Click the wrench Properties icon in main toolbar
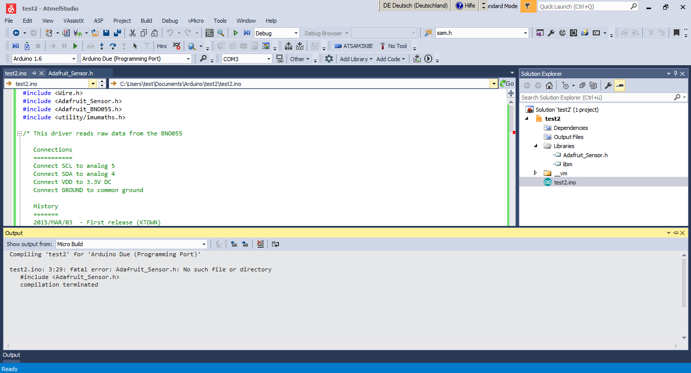Screen dimensions: 691x373 coord(551,33)
